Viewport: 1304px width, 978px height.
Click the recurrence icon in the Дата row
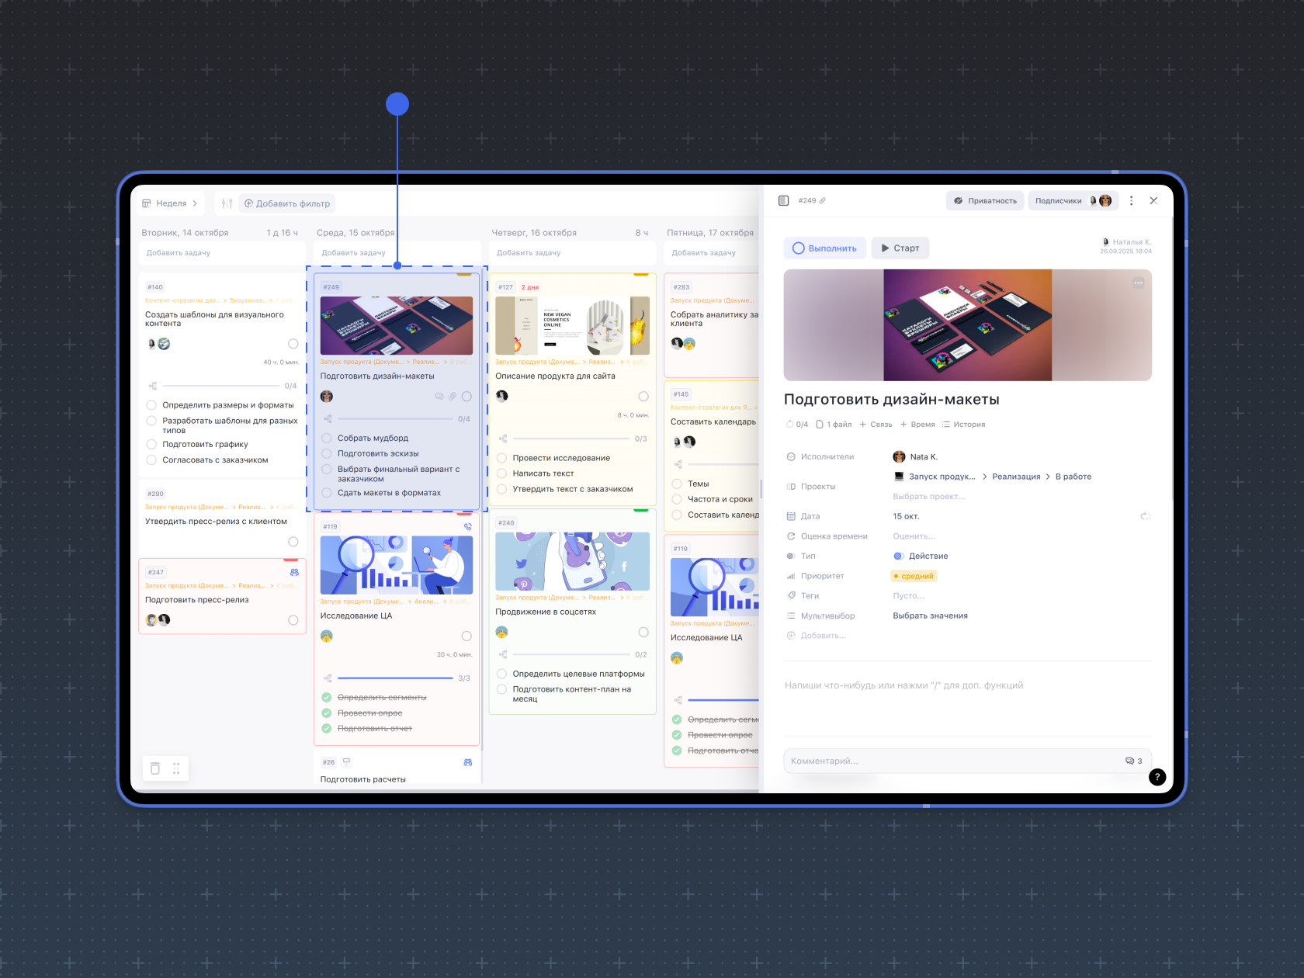point(1145,516)
